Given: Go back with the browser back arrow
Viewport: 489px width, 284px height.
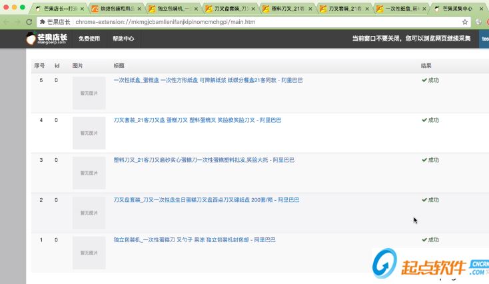Looking at the screenshot, I should click(6, 22).
